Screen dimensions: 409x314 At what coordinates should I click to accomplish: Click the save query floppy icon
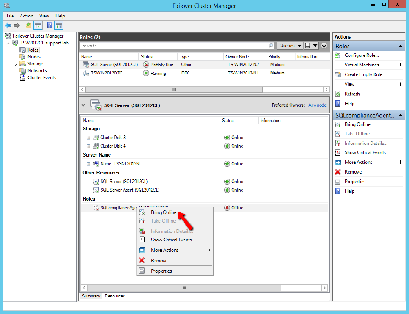click(x=308, y=46)
